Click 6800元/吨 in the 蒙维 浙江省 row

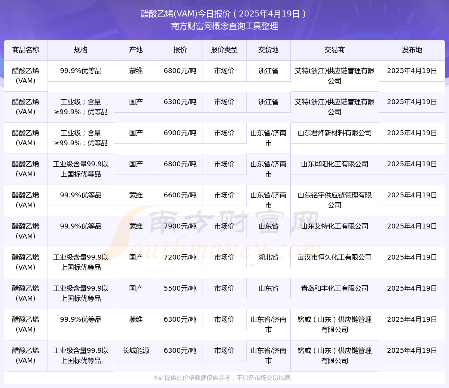(180, 71)
